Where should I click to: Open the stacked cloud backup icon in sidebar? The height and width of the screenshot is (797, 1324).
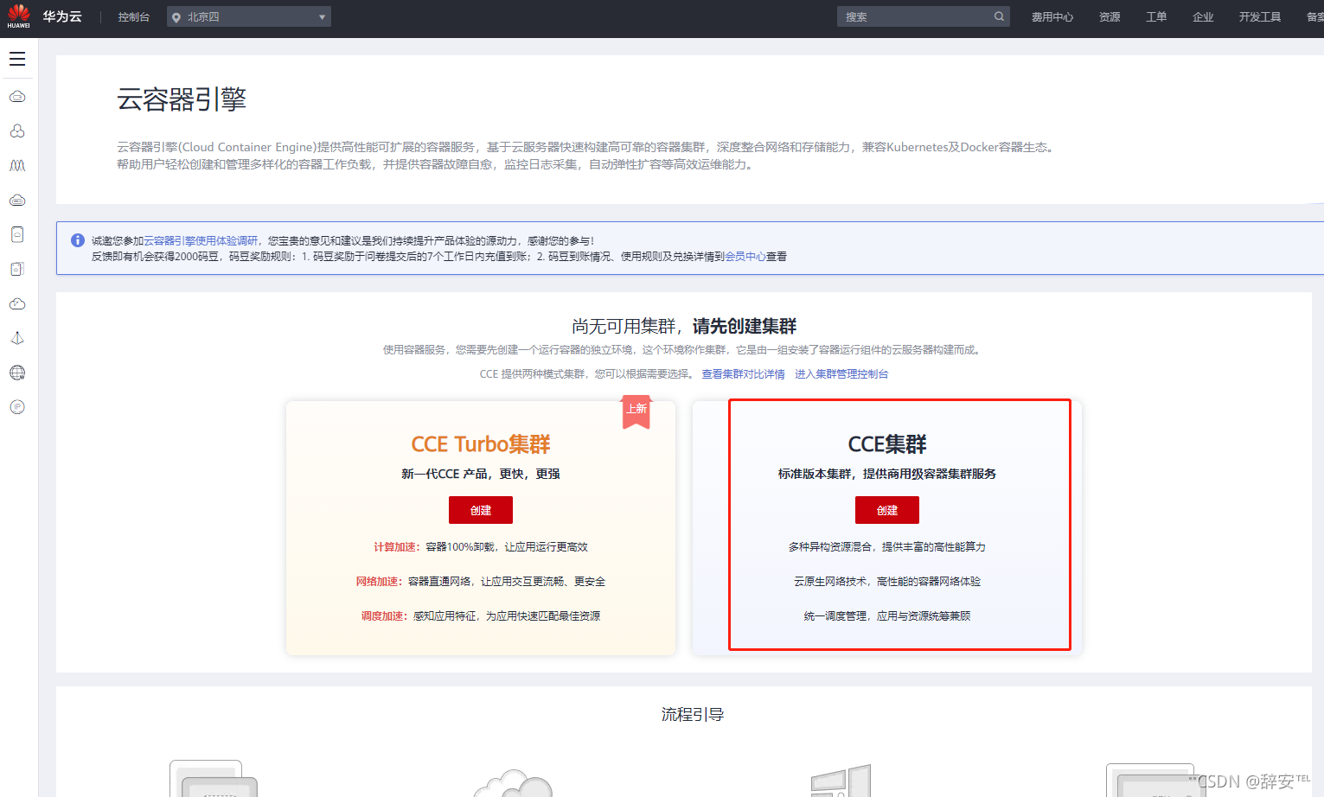[x=17, y=270]
